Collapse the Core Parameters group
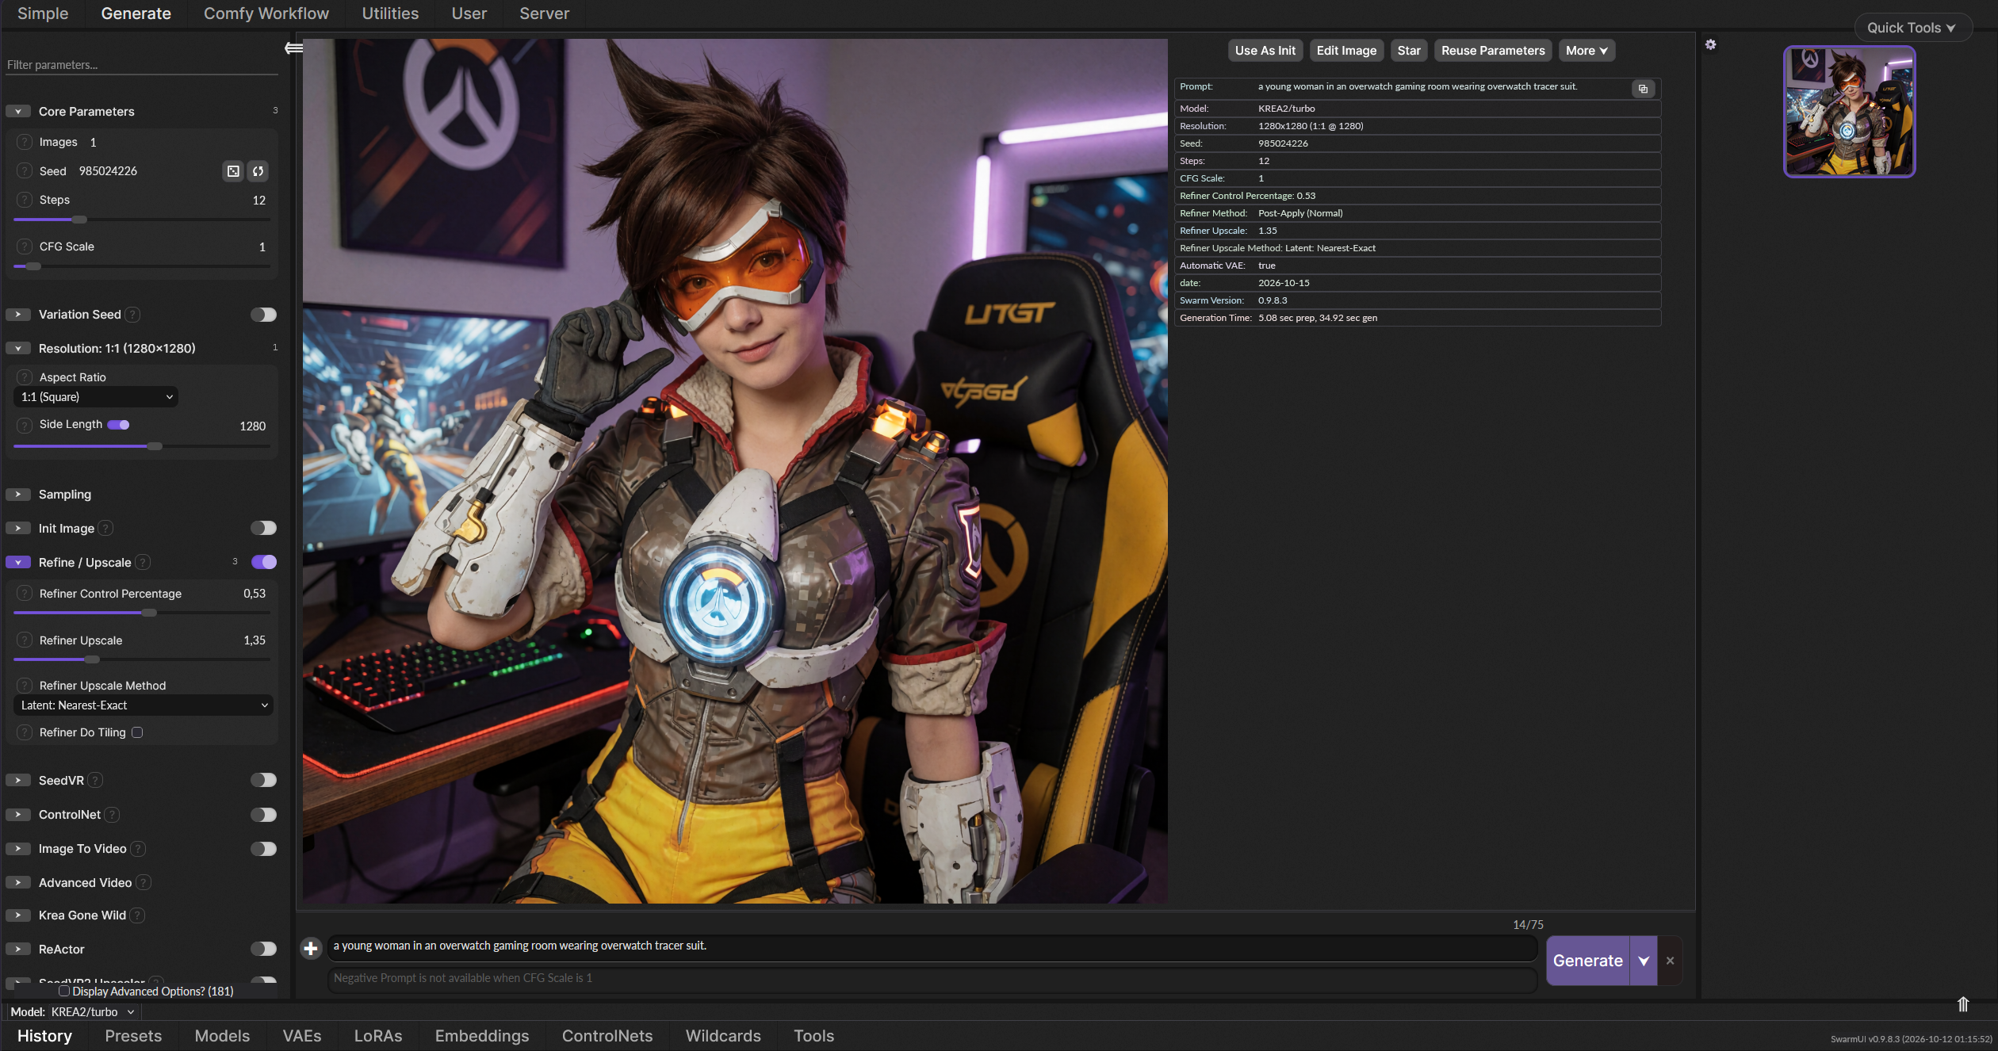Viewport: 1998px width, 1051px height. pyautogui.click(x=17, y=112)
